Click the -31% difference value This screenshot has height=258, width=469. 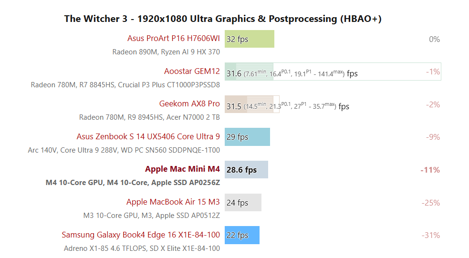pos(431,235)
